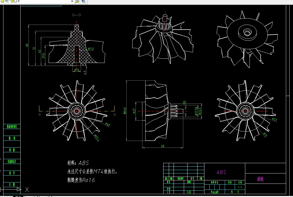Click the right G section marker
Image resolution: width=293 pixels, height=197 pixels.
pos(114,114)
